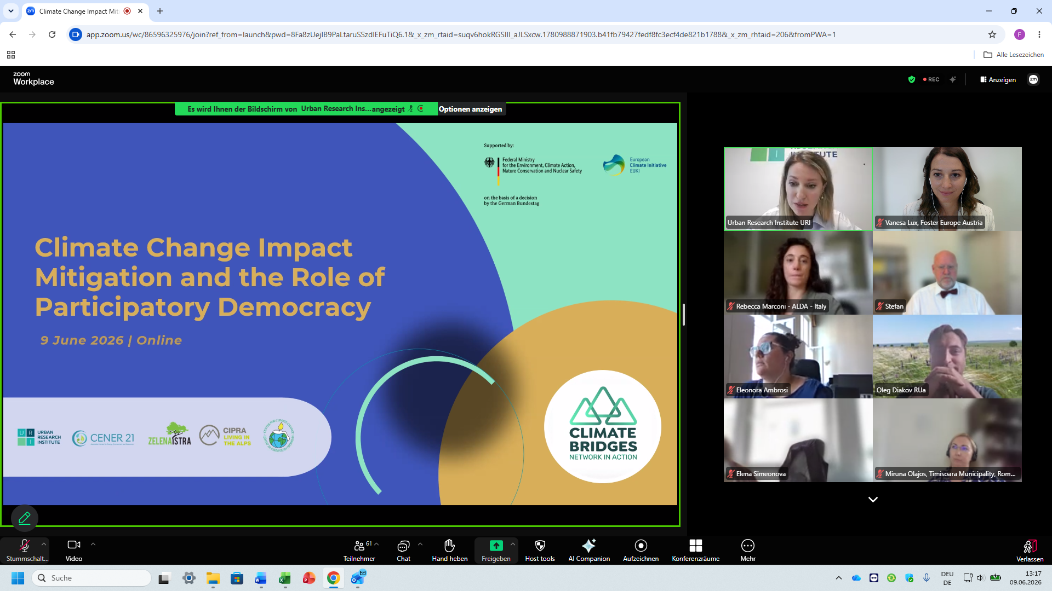Close the Climate Change Impact tab

tap(140, 11)
